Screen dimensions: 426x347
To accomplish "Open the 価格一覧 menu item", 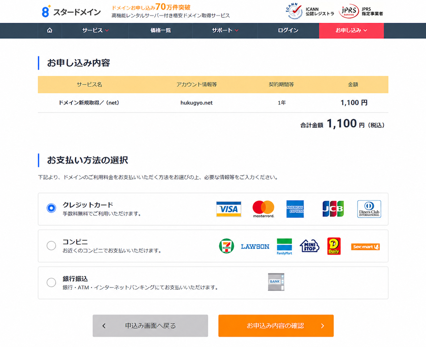I will (x=161, y=30).
